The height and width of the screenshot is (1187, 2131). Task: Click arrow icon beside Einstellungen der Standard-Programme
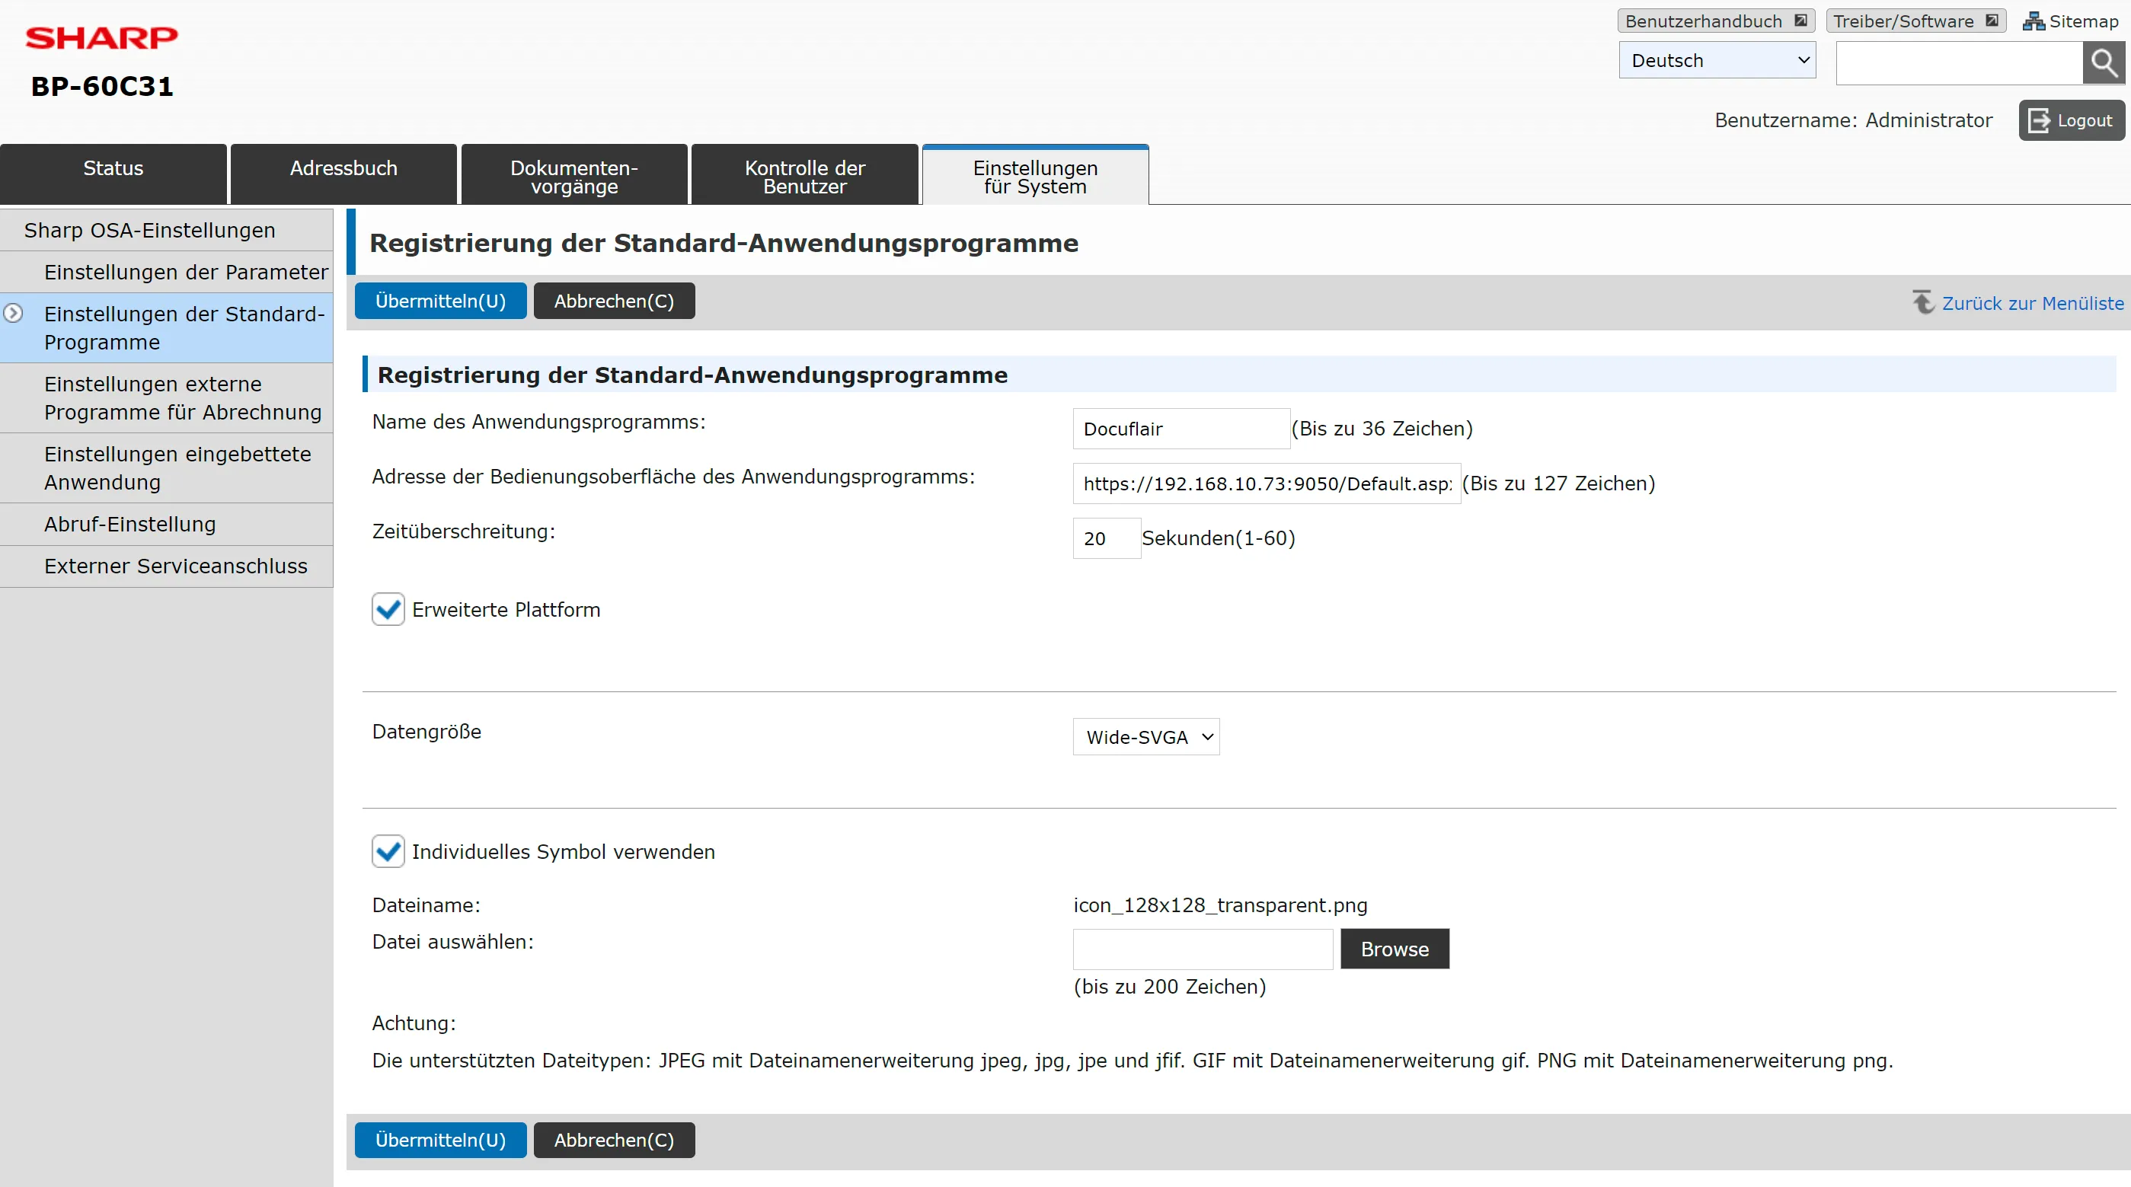13,314
